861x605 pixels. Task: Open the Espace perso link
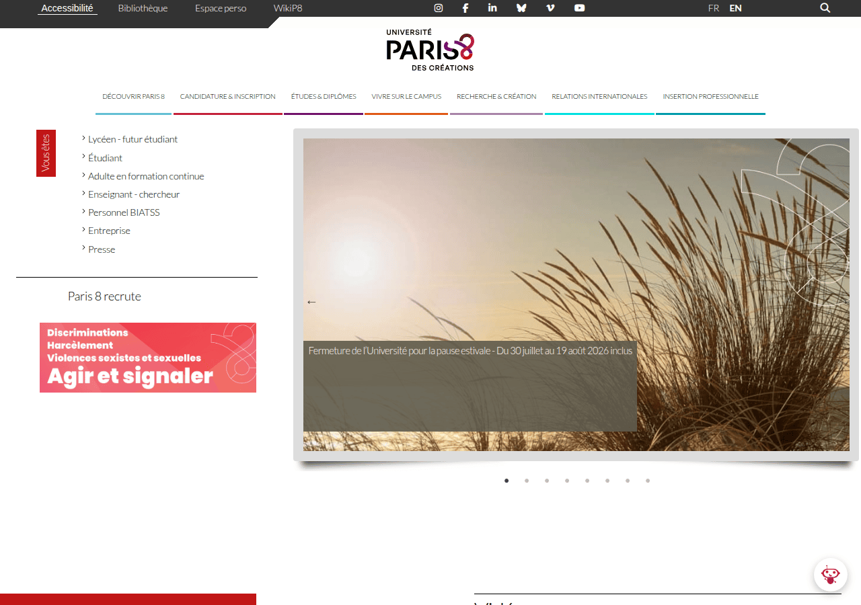(x=221, y=8)
